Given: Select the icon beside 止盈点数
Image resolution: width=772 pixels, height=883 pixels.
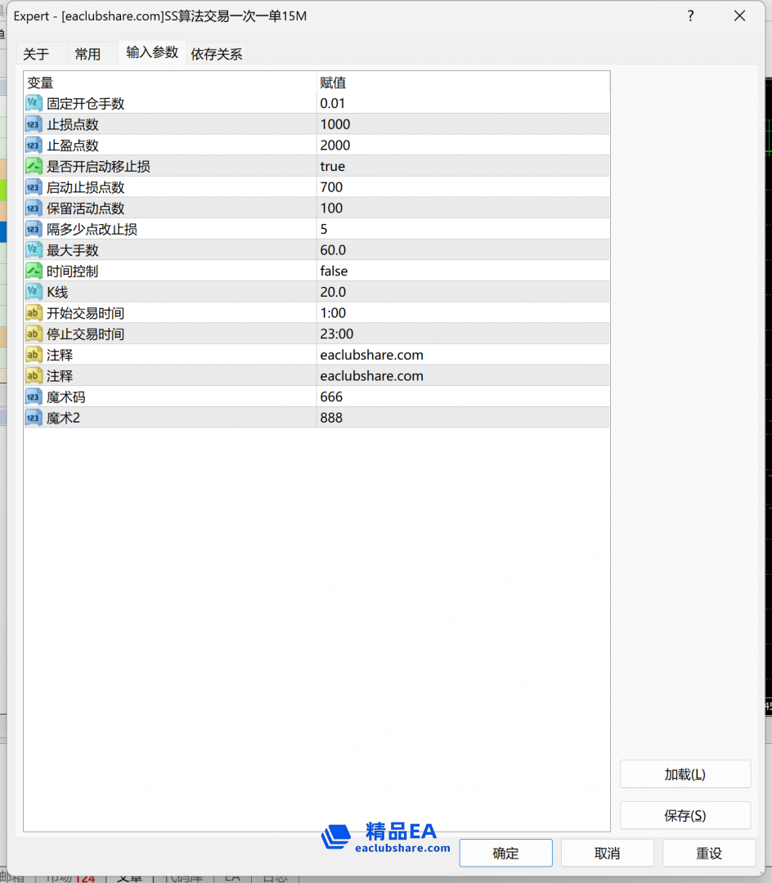Looking at the screenshot, I should (34, 146).
